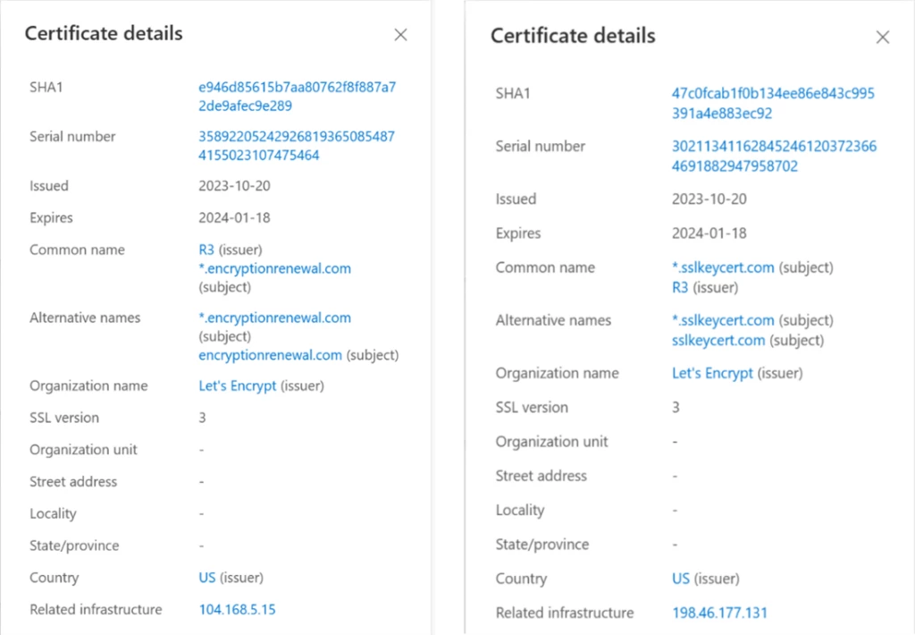The height and width of the screenshot is (635, 915).
Task: Click the encryptionrenewal.com alternative name link
Action: (270, 355)
